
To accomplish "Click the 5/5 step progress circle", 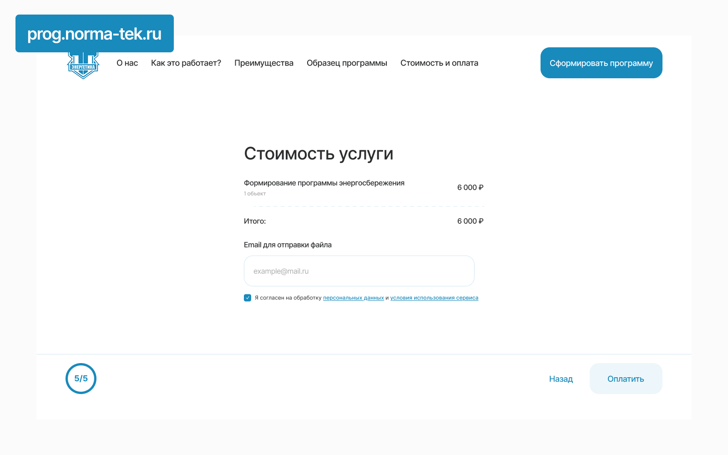I will [x=81, y=379].
